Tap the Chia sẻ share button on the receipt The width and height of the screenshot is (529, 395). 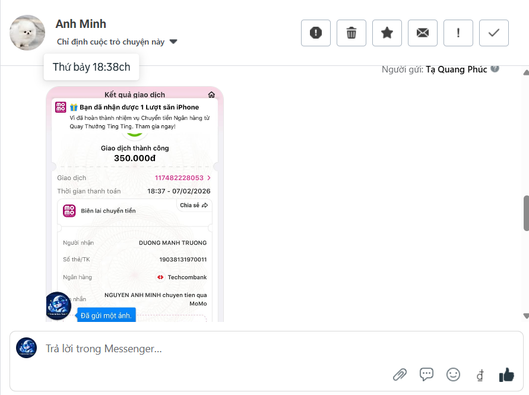click(x=193, y=205)
